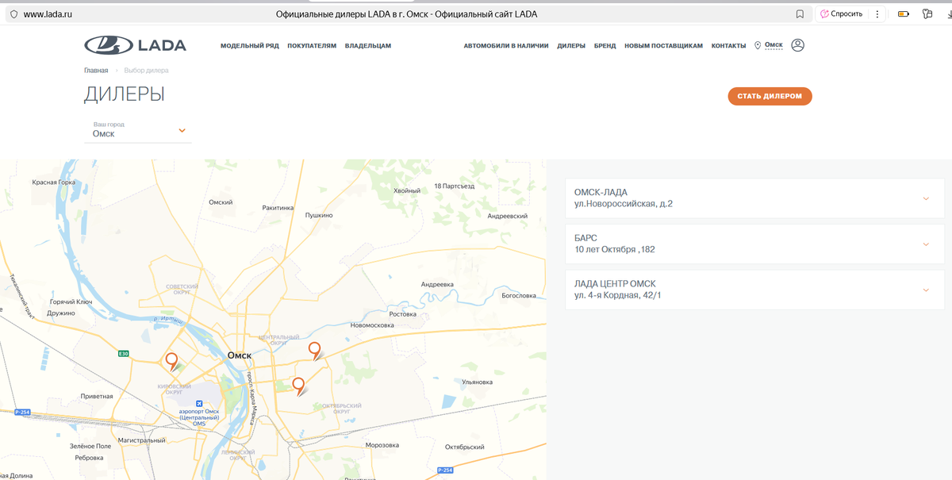Open the Модельный ряд menu
Image resolution: width=952 pixels, height=480 pixels.
coord(250,46)
